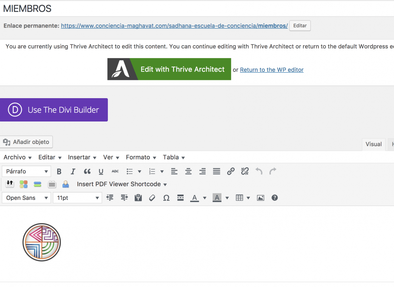The width and height of the screenshot is (394, 287).
Task: Insert a numbered list
Action: pyautogui.click(x=152, y=171)
